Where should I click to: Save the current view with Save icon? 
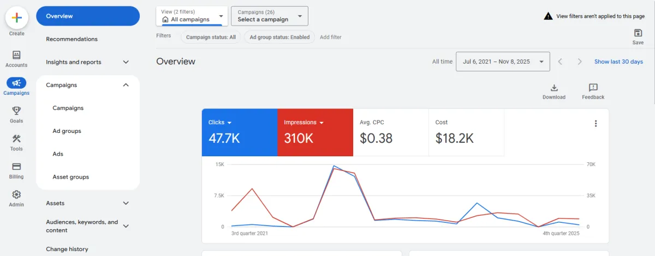pyautogui.click(x=638, y=33)
